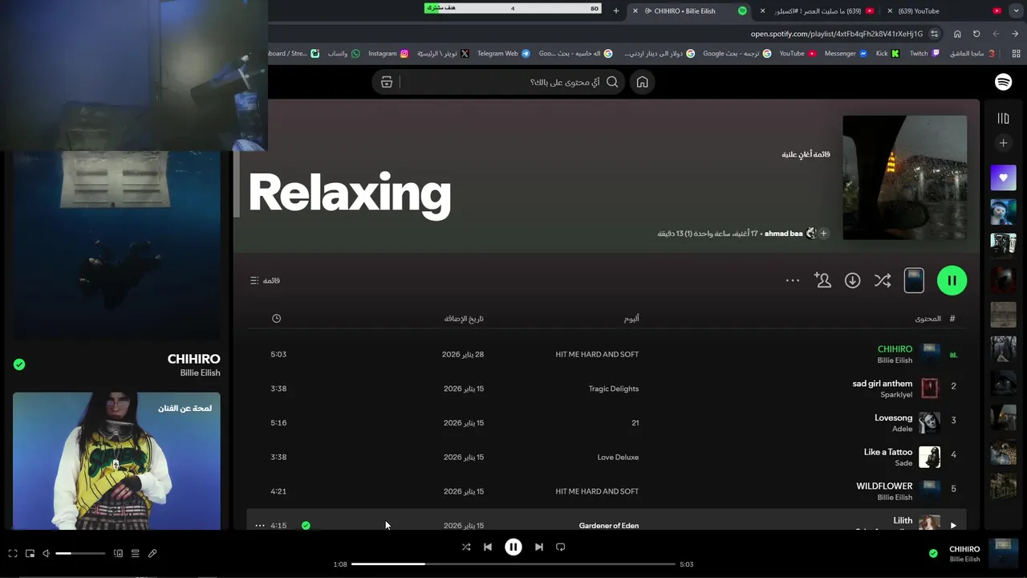The image size is (1027, 578).
Task: Select the WILDFLOWER track
Action: click(x=884, y=486)
